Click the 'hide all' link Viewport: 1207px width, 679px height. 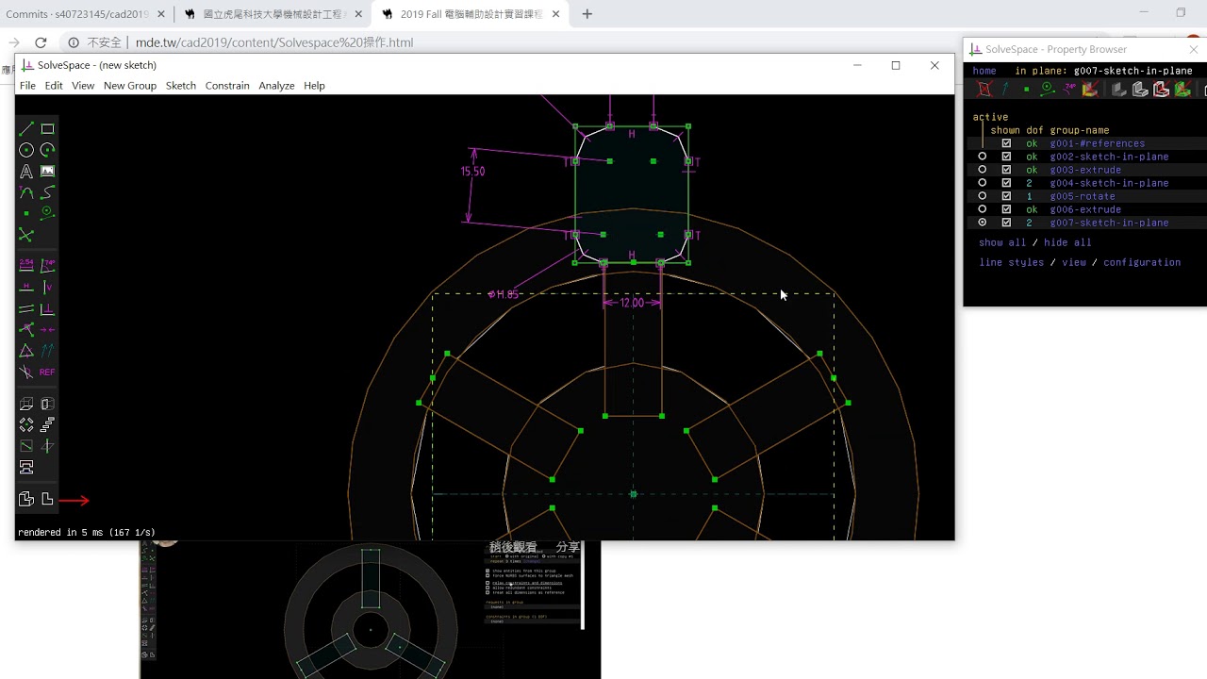(1067, 242)
